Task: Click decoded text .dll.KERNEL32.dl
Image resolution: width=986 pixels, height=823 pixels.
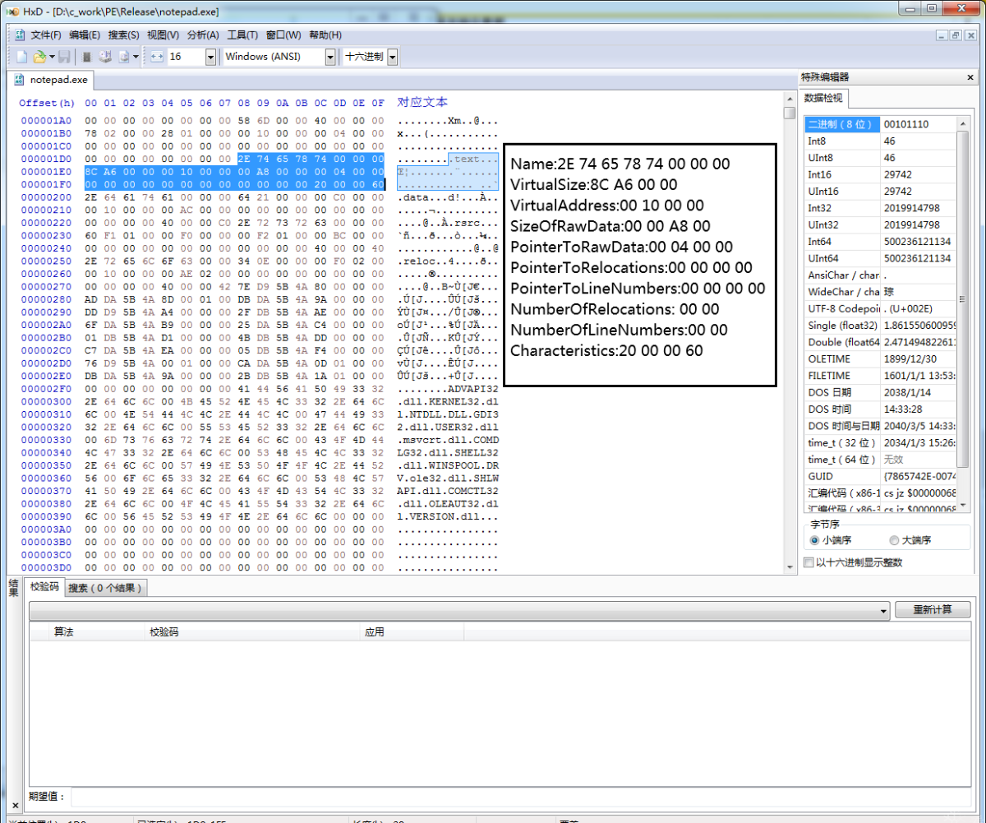Action: pos(447,401)
